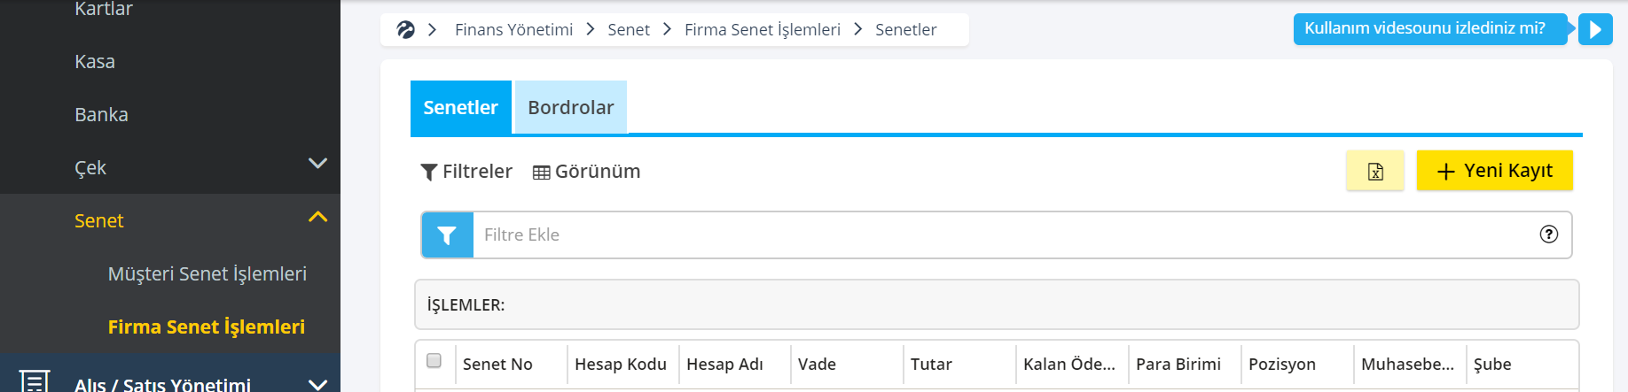Click the Alış / Satış Yönetimi module icon

coord(35,381)
